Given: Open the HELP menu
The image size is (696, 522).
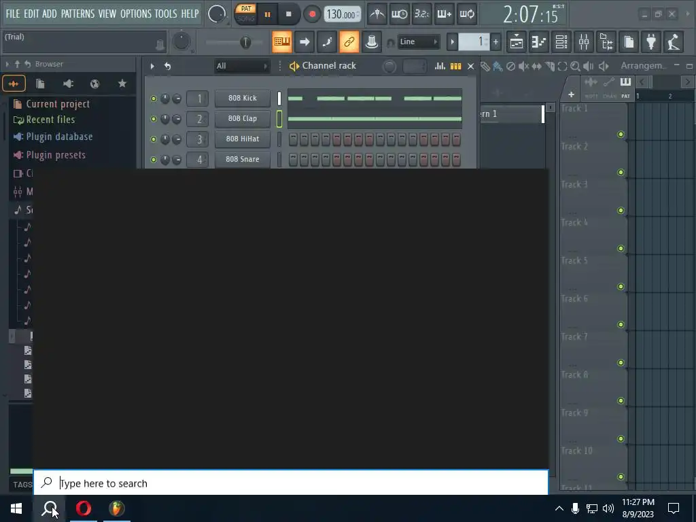Looking at the screenshot, I should 190,14.
